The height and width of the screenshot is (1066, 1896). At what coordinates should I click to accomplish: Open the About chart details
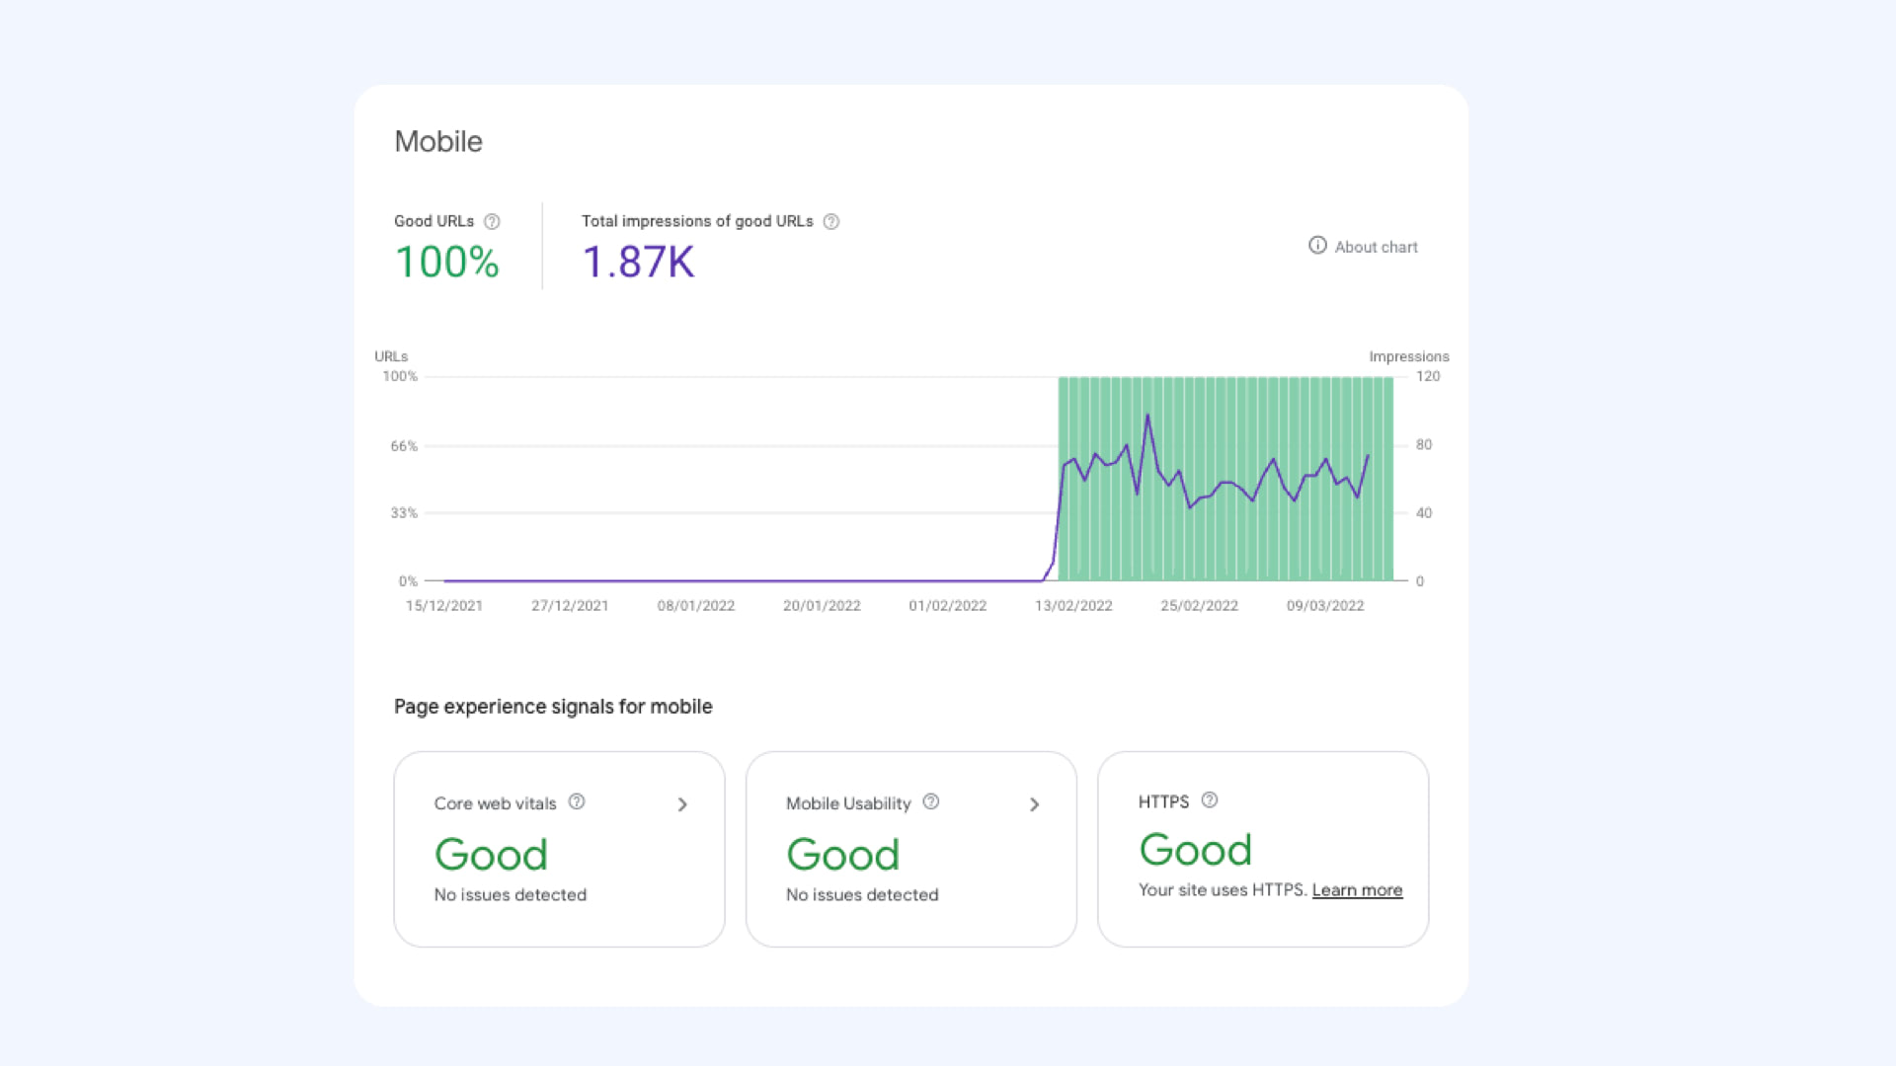pyautogui.click(x=1375, y=247)
